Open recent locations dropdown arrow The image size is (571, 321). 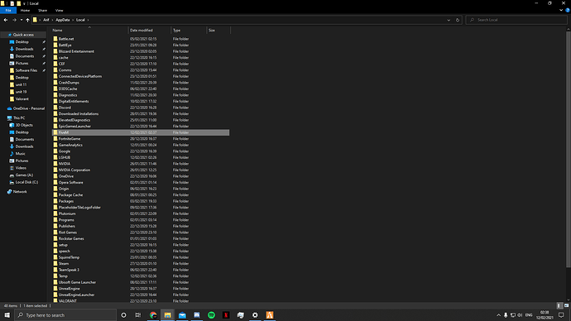tap(22, 20)
